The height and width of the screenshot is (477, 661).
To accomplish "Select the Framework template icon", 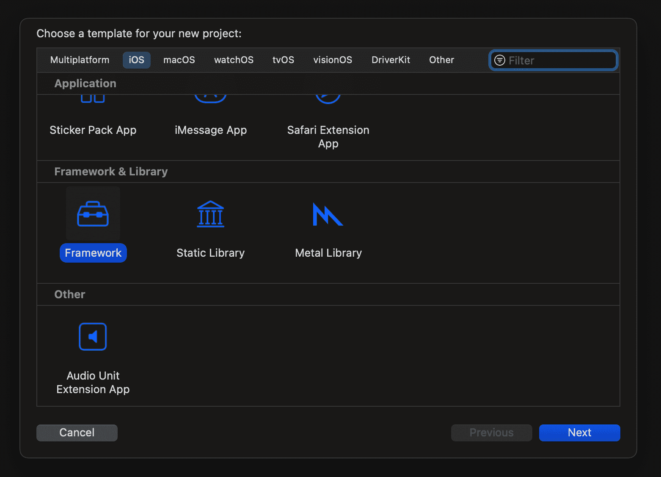I will pos(93,214).
